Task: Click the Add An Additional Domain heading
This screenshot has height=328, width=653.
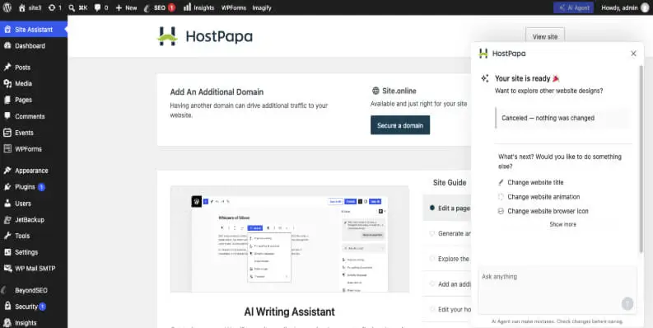Action: click(x=217, y=92)
